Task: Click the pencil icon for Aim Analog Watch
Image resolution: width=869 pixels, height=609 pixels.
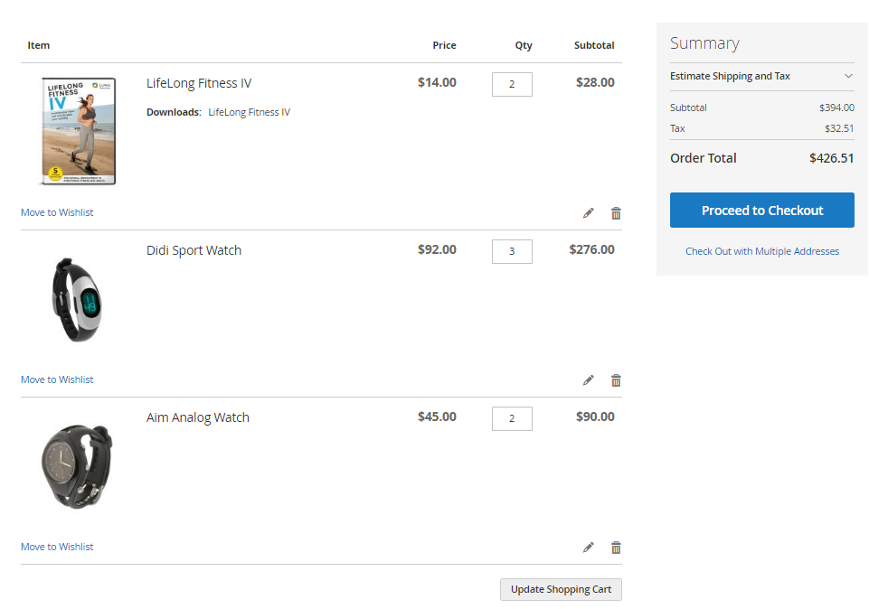Action: coord(589,548)
